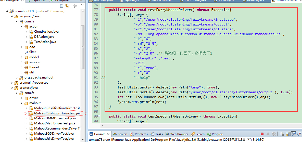Click "--help" string on line 91
The image size is (302, 142).
pyautogui.click(x=142, y=78)
